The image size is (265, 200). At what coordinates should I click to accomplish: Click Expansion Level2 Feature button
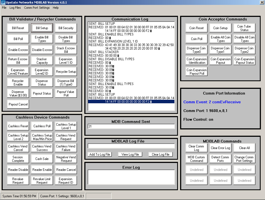pos(18,72)
